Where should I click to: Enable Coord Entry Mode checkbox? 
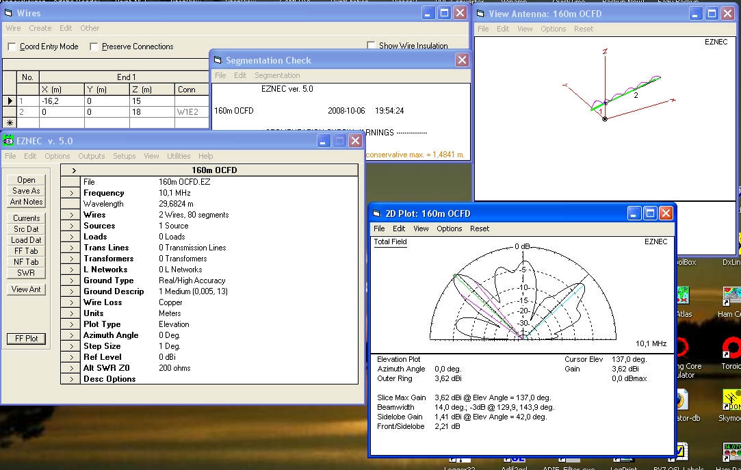tap(12, 47)
